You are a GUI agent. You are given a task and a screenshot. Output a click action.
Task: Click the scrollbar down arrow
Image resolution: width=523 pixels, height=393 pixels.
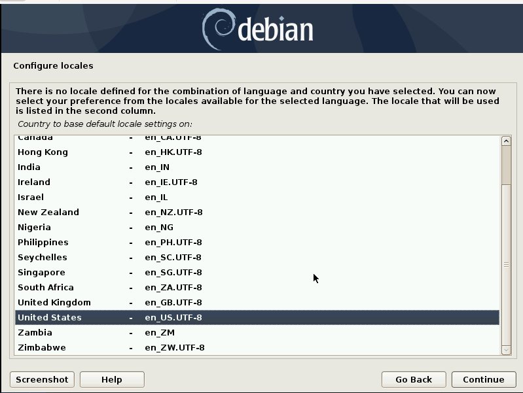point(506,350)
